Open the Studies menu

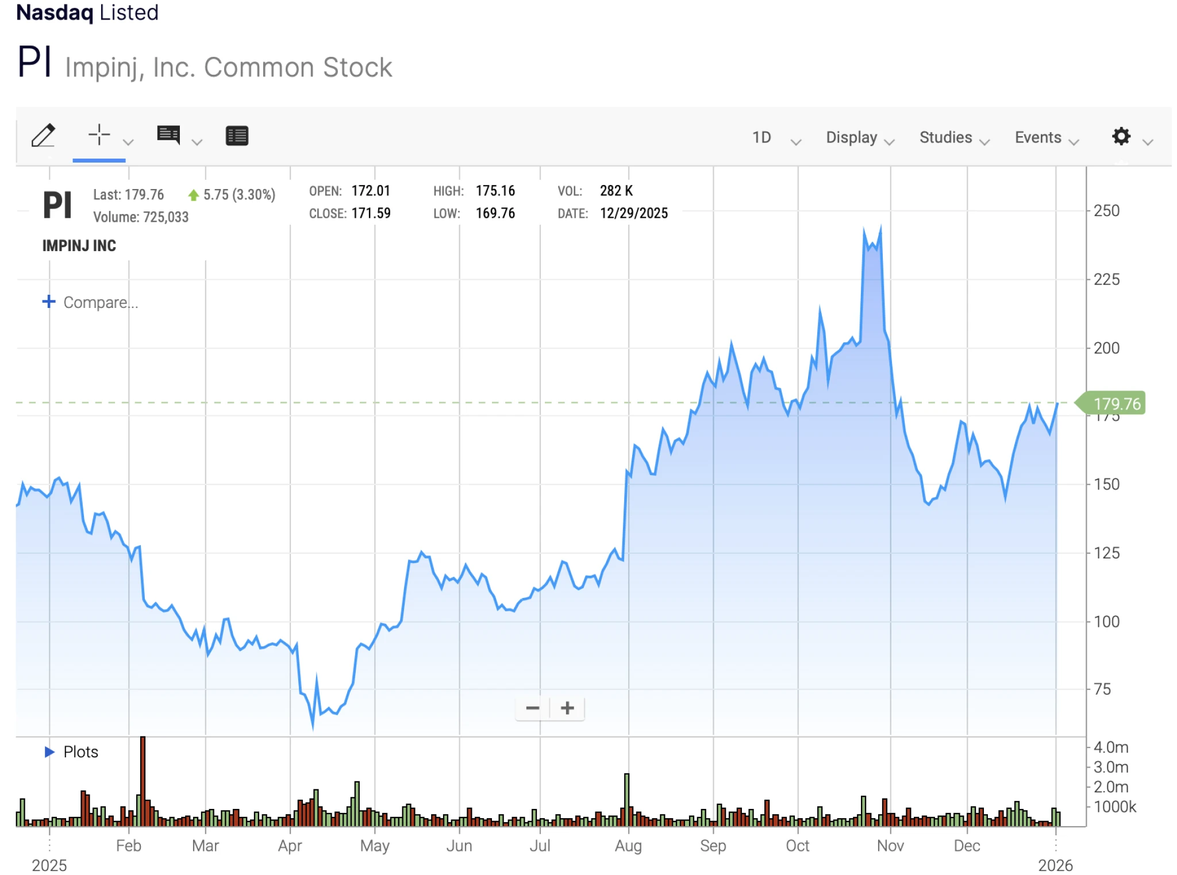coord(953,138)
